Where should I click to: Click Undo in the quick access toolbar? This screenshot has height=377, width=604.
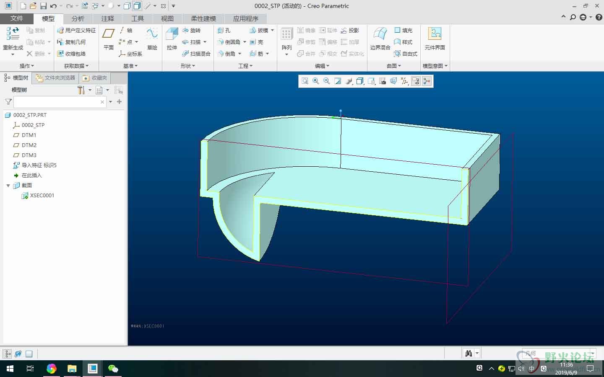53,6
